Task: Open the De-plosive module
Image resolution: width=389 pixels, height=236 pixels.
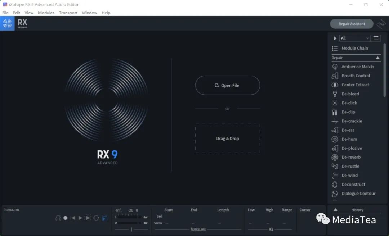Action: click(x=346, y=148)
